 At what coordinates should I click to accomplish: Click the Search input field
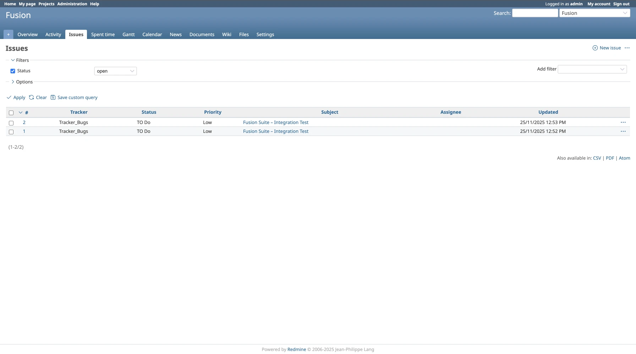(535, 13)
